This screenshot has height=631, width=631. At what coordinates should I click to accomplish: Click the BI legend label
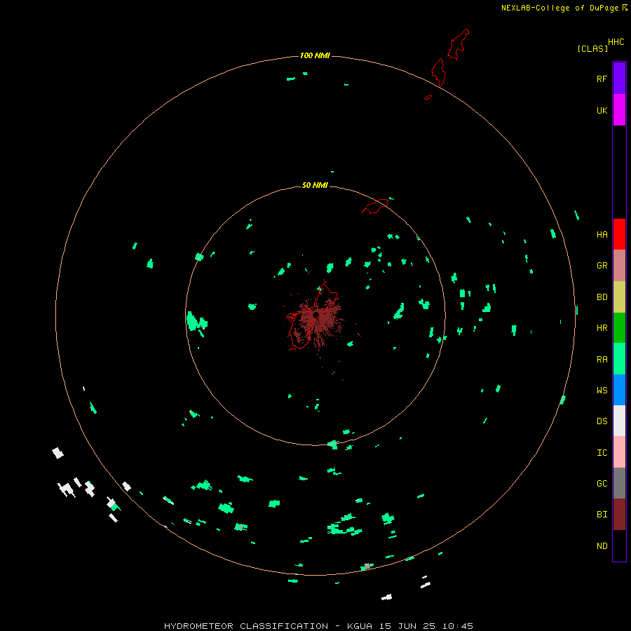[x=602, y=515]
